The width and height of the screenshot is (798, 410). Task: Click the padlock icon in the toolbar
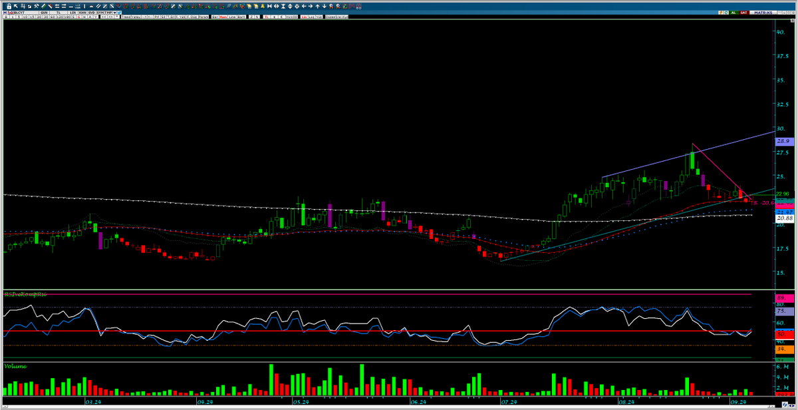click(x=9, y=6)
